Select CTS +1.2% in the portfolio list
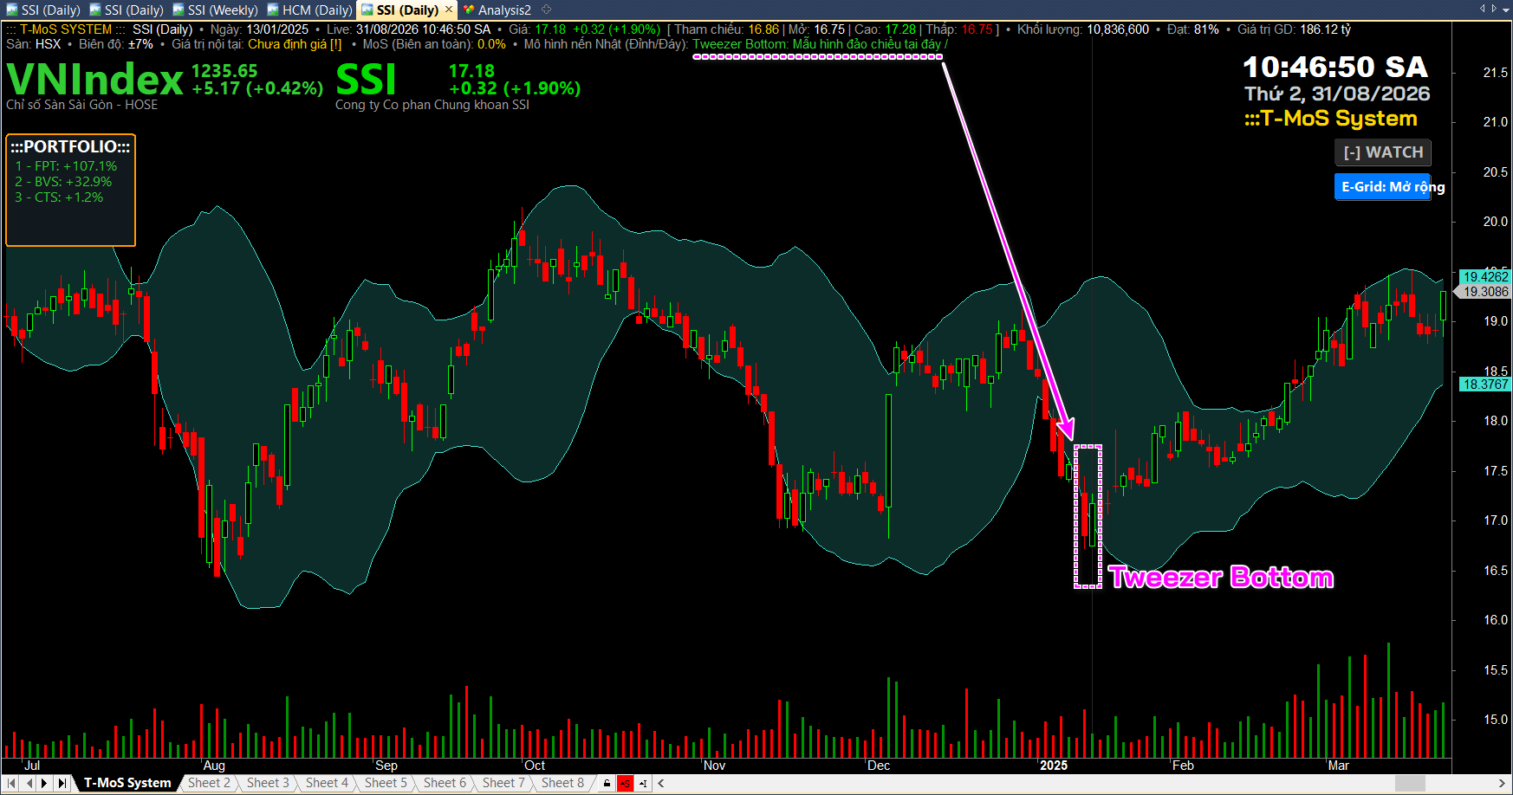The width and height of the screenshot is (1513, 795). click(59, 197)
